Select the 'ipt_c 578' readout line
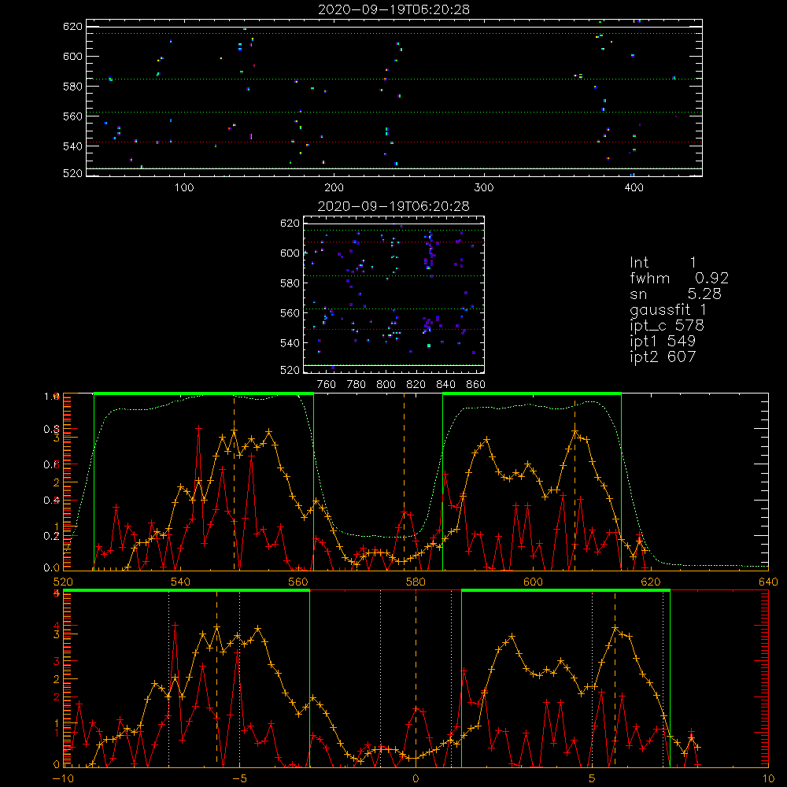Screen dimensions: 787x787 point(667,326)
